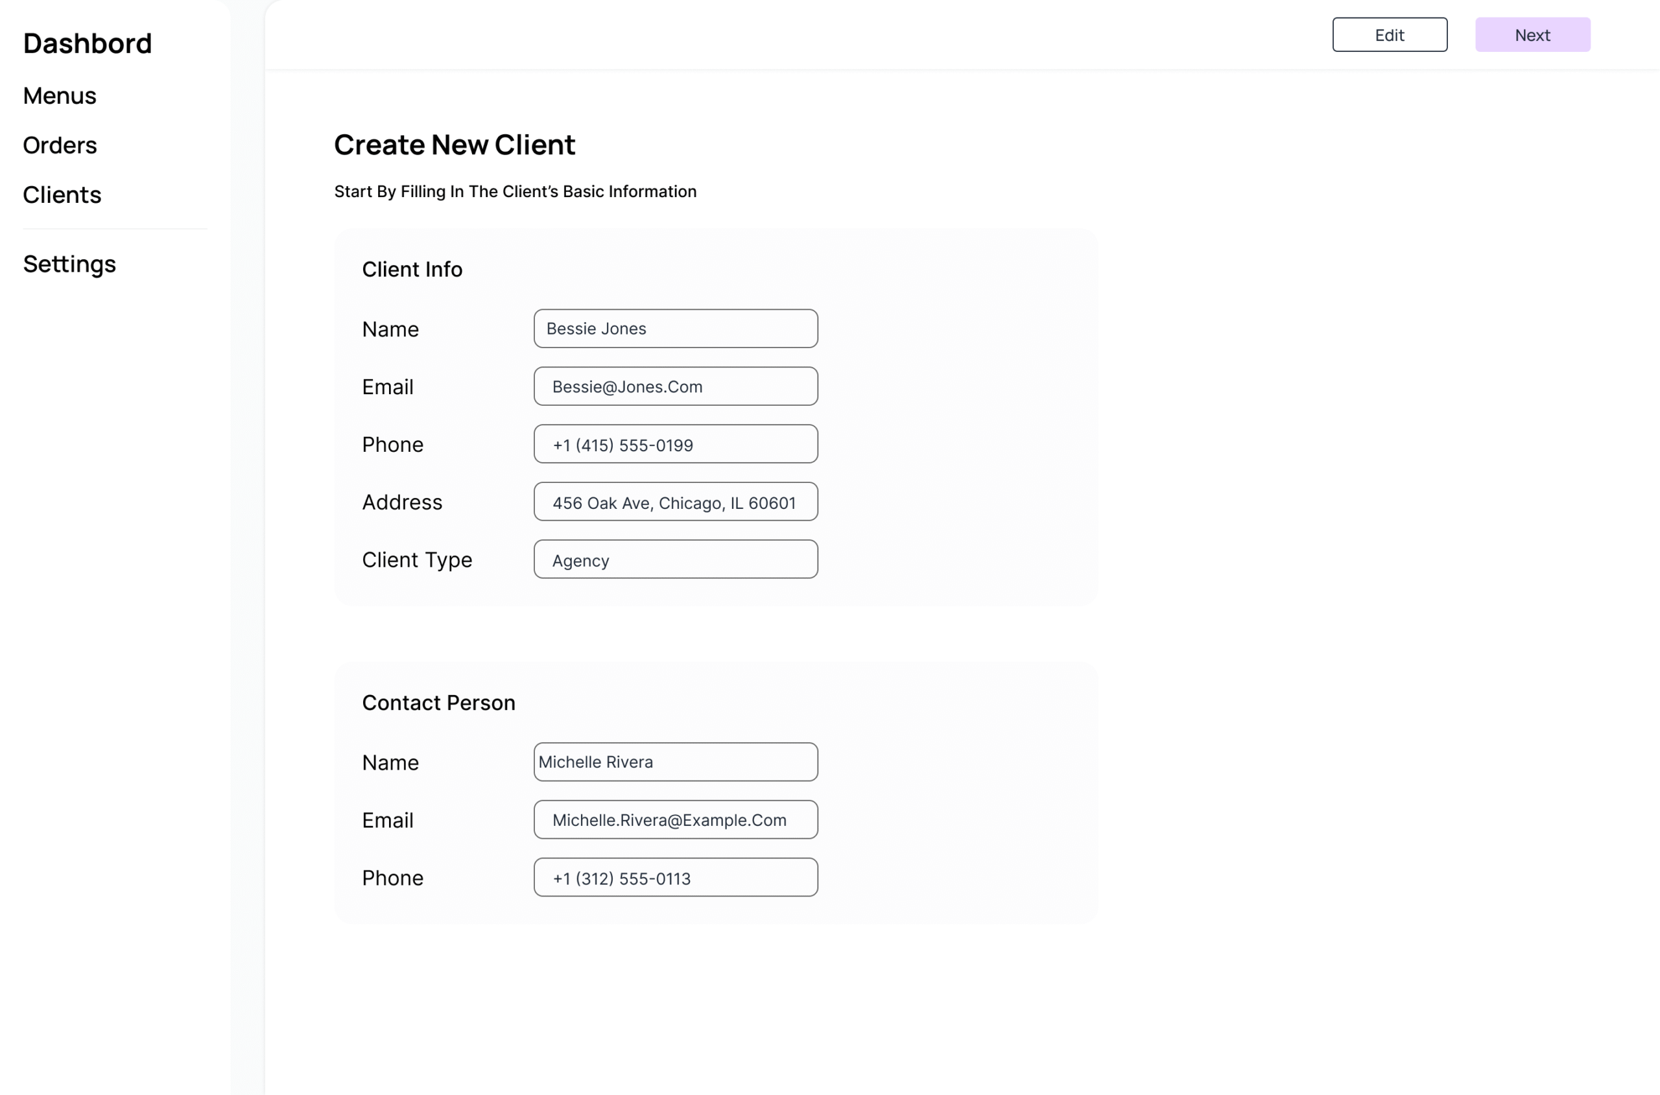Focus the Bessie@Jones.Com email field
The image size is (1660, 1095).
pos(675,386)
